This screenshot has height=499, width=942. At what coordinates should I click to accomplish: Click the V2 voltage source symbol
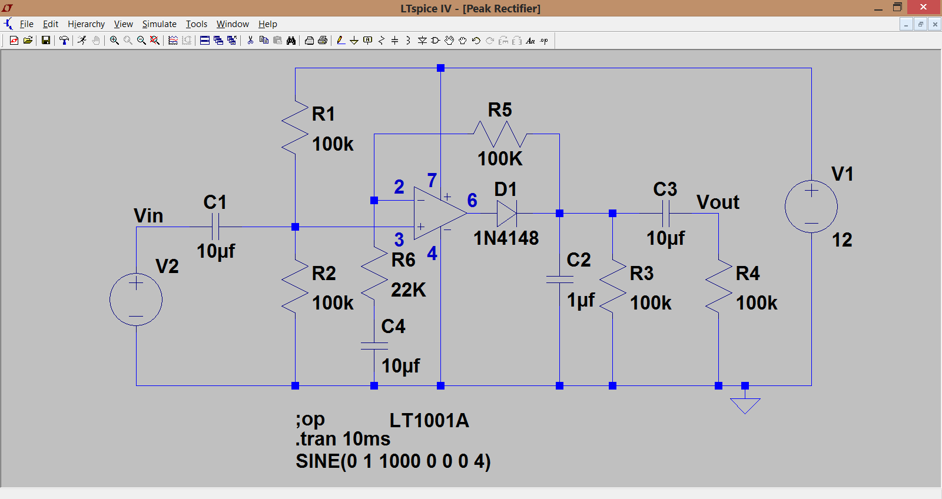pyautogui.click(x=136, y=300)
